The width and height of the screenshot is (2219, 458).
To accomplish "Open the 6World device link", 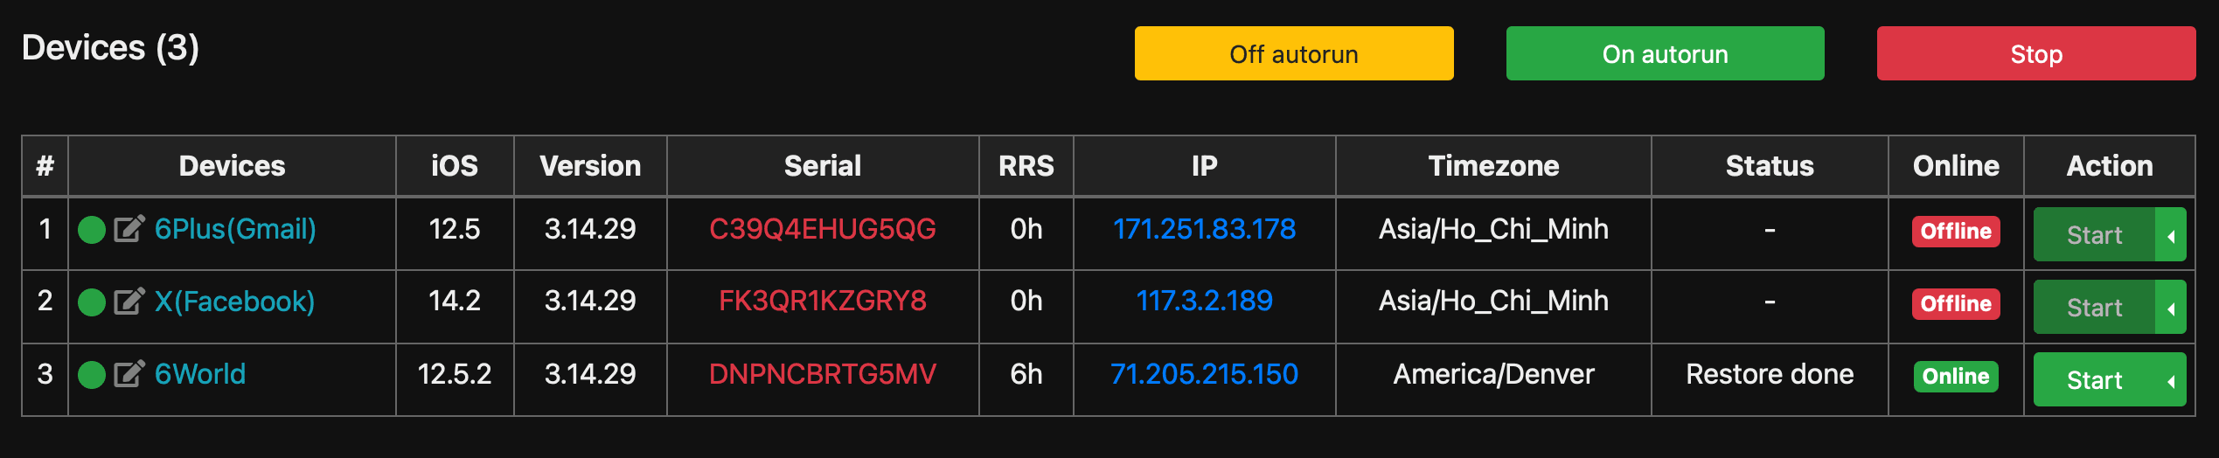I will pyautogui.click(x=200, y=374).
